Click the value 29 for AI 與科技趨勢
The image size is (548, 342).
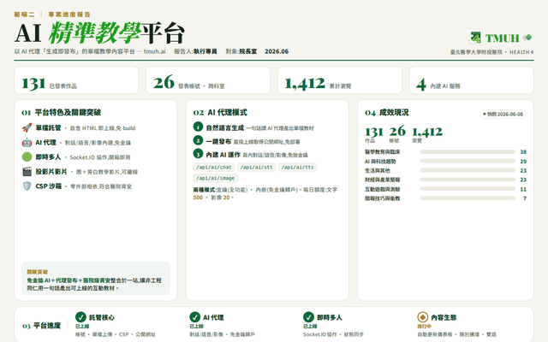(523, 162)
